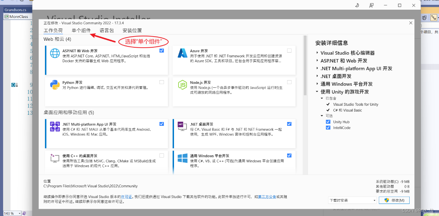Expand .NET Multi-platform App UI details
This screenshot has height=216, width=439.
pyautogui.click(x=317, y=68)
